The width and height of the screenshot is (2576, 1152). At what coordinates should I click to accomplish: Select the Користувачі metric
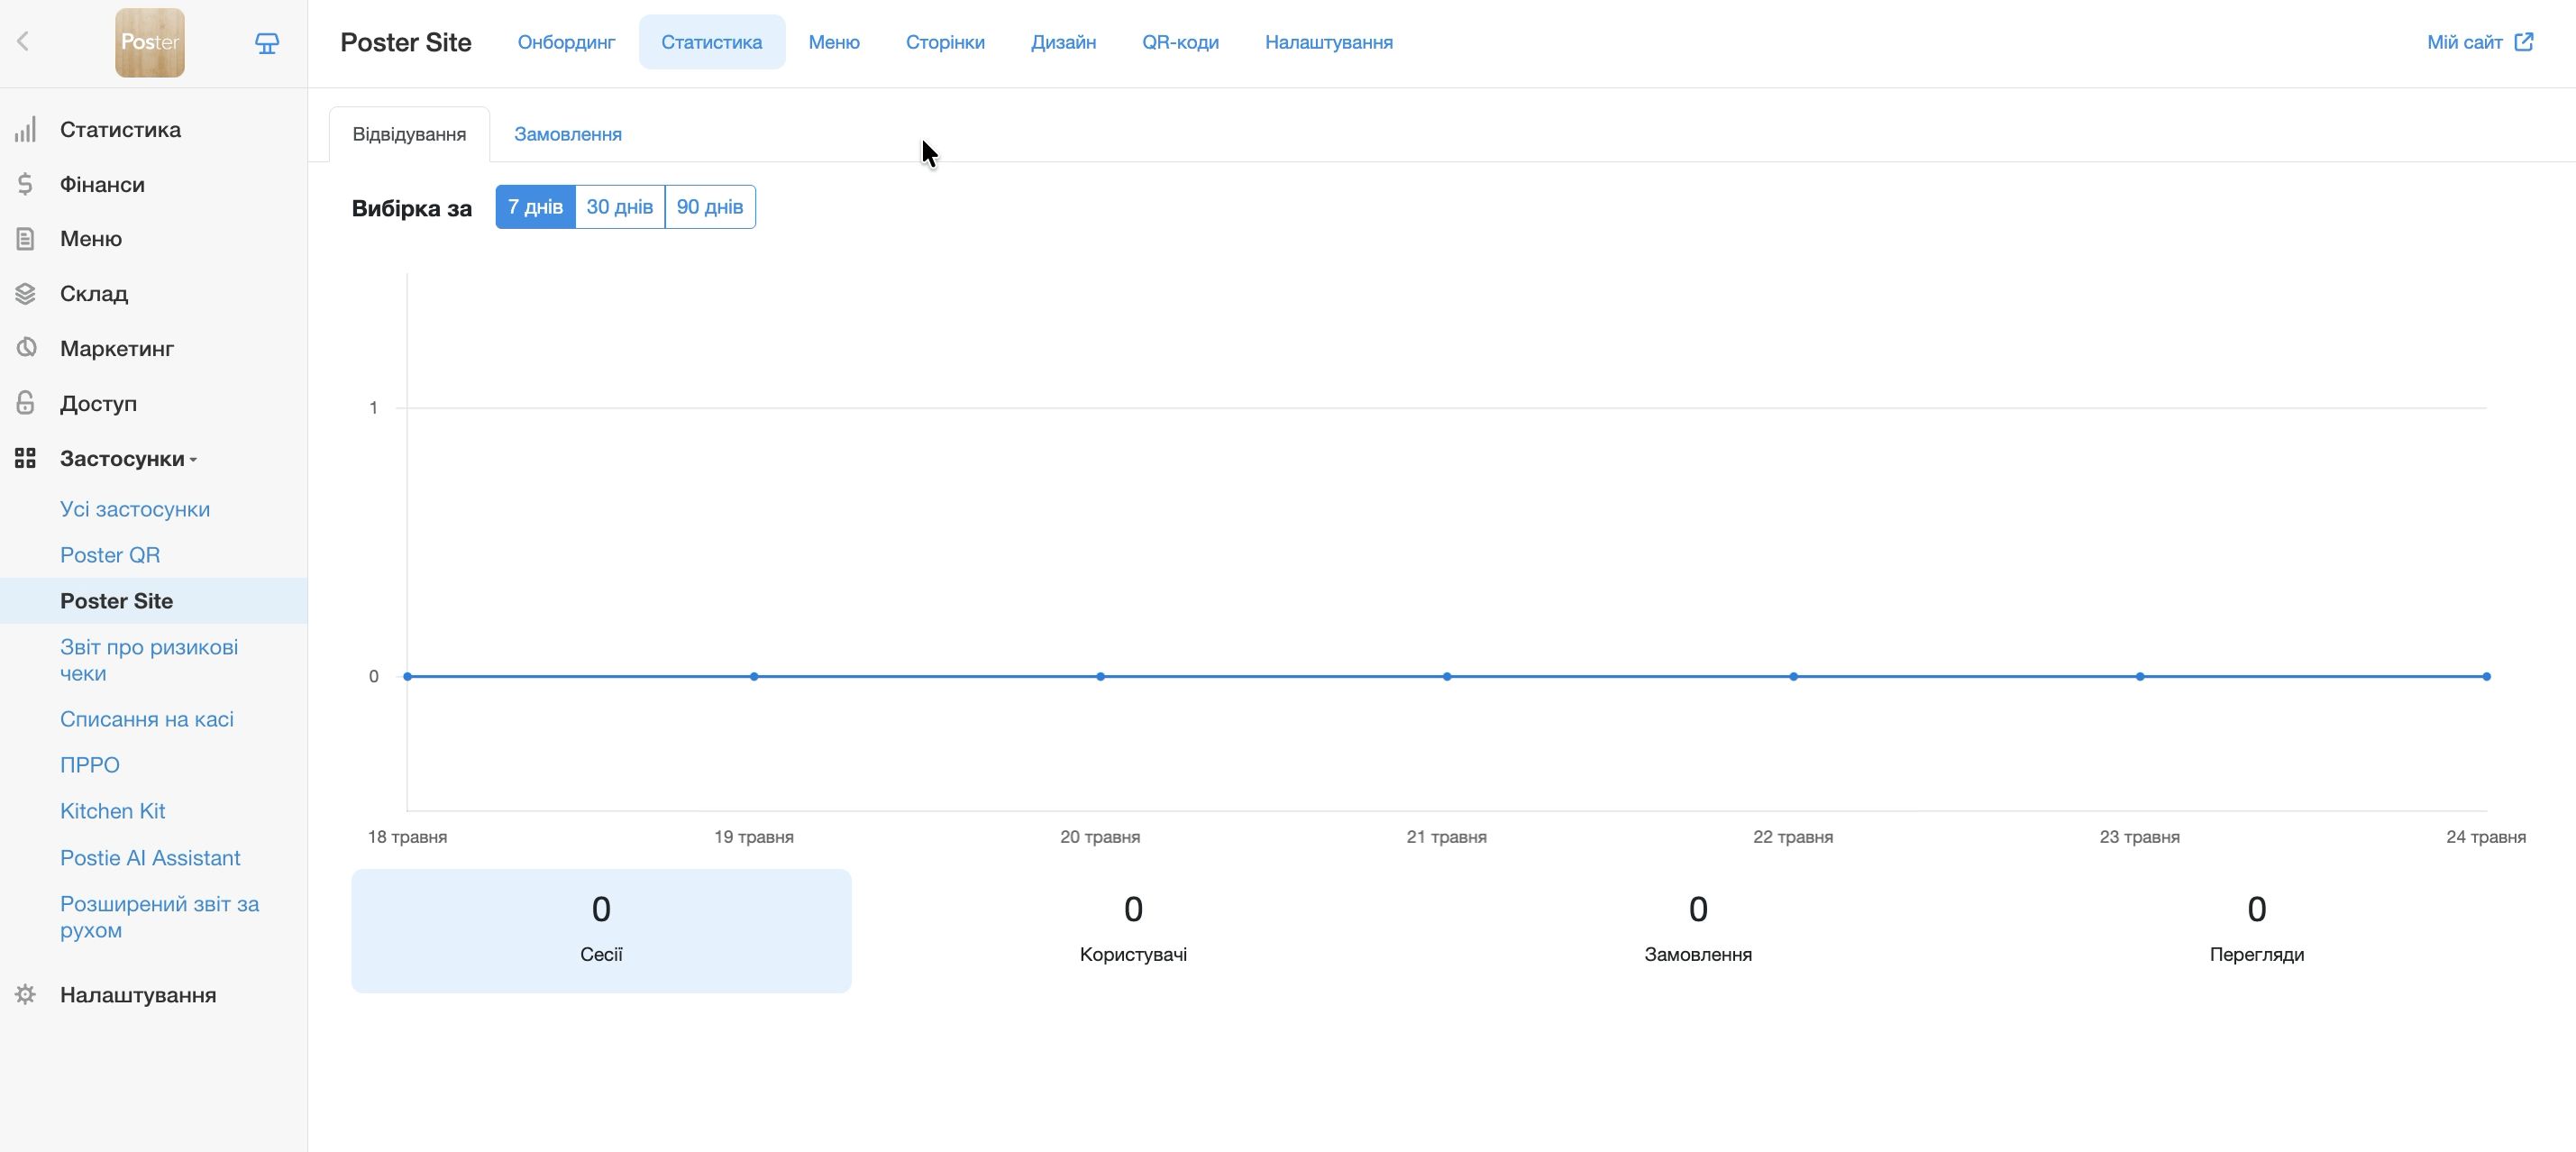click(1133, 931)
